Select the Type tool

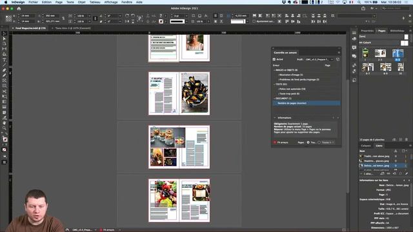click(5, 60)
